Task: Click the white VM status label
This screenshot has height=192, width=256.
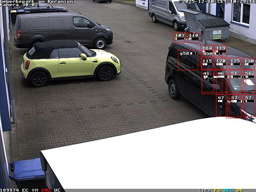Action: pyautogui.click(x=35, y=190)
